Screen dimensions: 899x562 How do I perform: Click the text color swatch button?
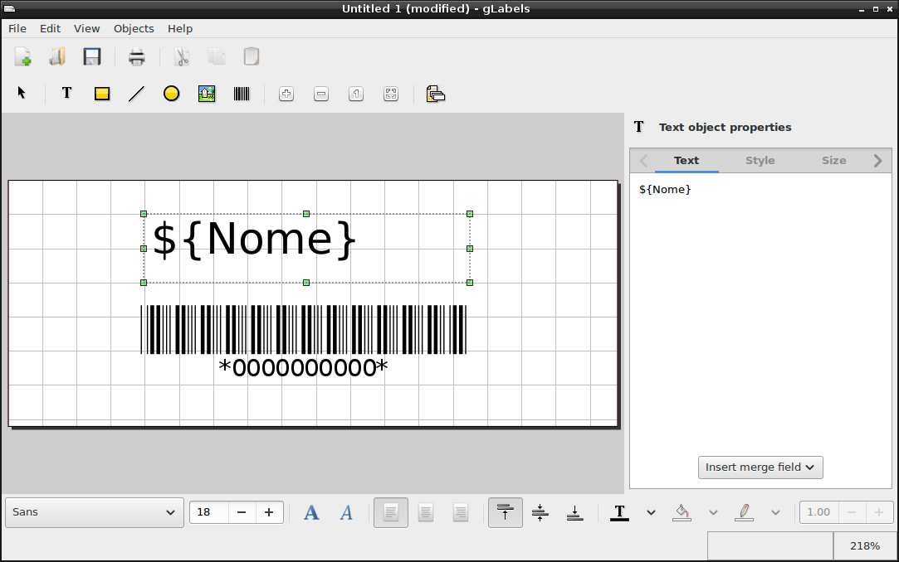point(619,512)
